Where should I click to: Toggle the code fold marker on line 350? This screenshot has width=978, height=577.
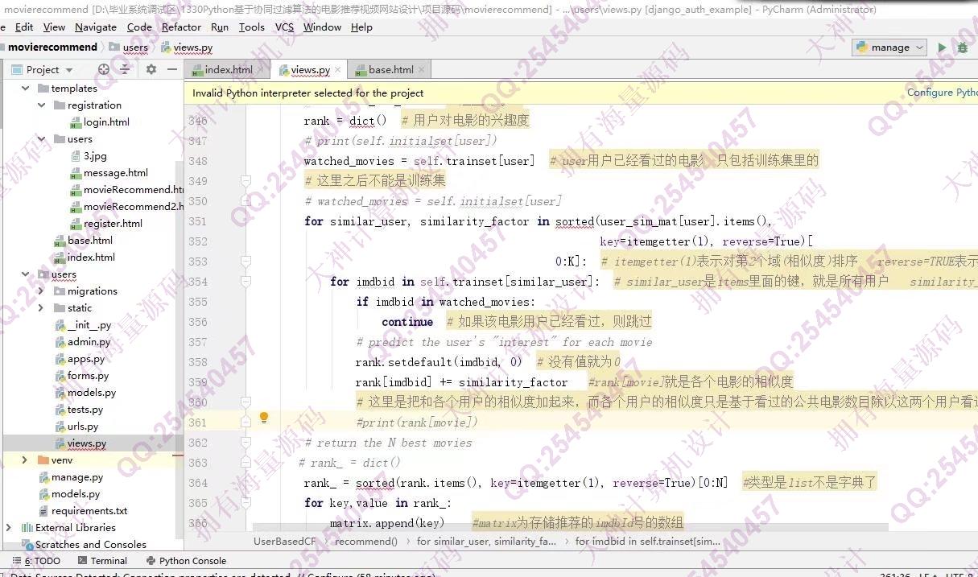click(x=246, y=201)
